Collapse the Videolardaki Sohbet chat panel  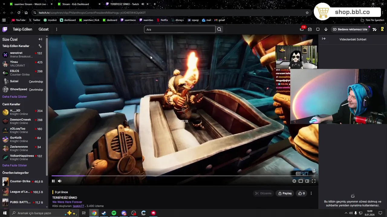tap(324, 39)
